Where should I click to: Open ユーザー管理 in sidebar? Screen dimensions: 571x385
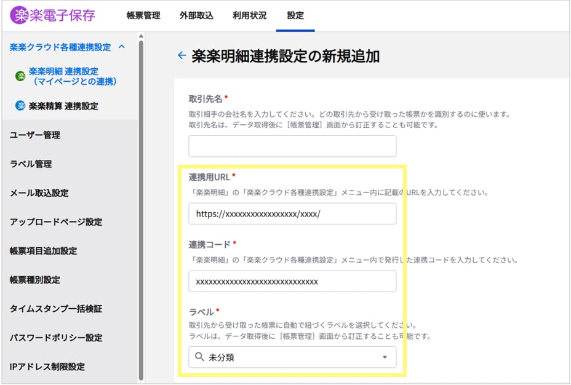[x=35, y=135]
